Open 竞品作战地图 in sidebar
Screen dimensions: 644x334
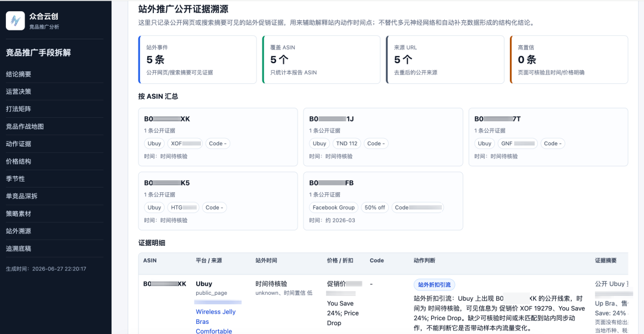(24, 126)
